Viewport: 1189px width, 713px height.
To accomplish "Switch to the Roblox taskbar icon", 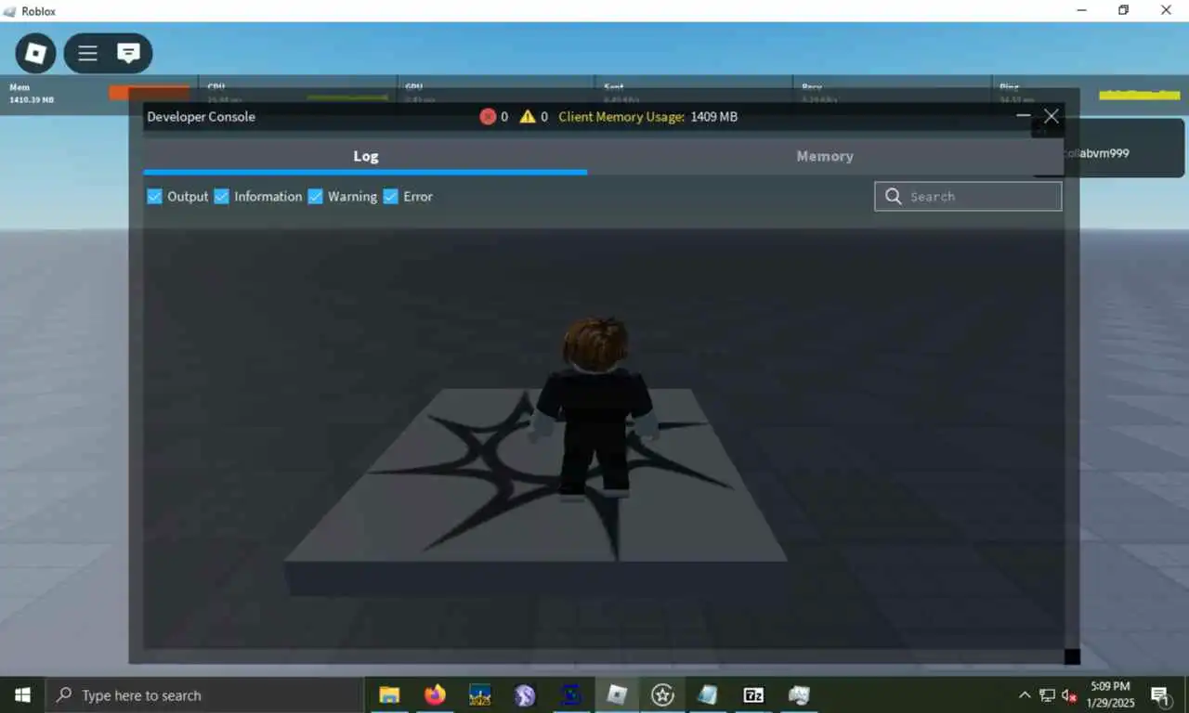I will pos(617,694).
